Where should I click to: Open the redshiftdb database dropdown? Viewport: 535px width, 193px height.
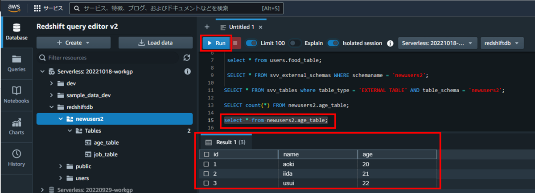click(502, 43)
